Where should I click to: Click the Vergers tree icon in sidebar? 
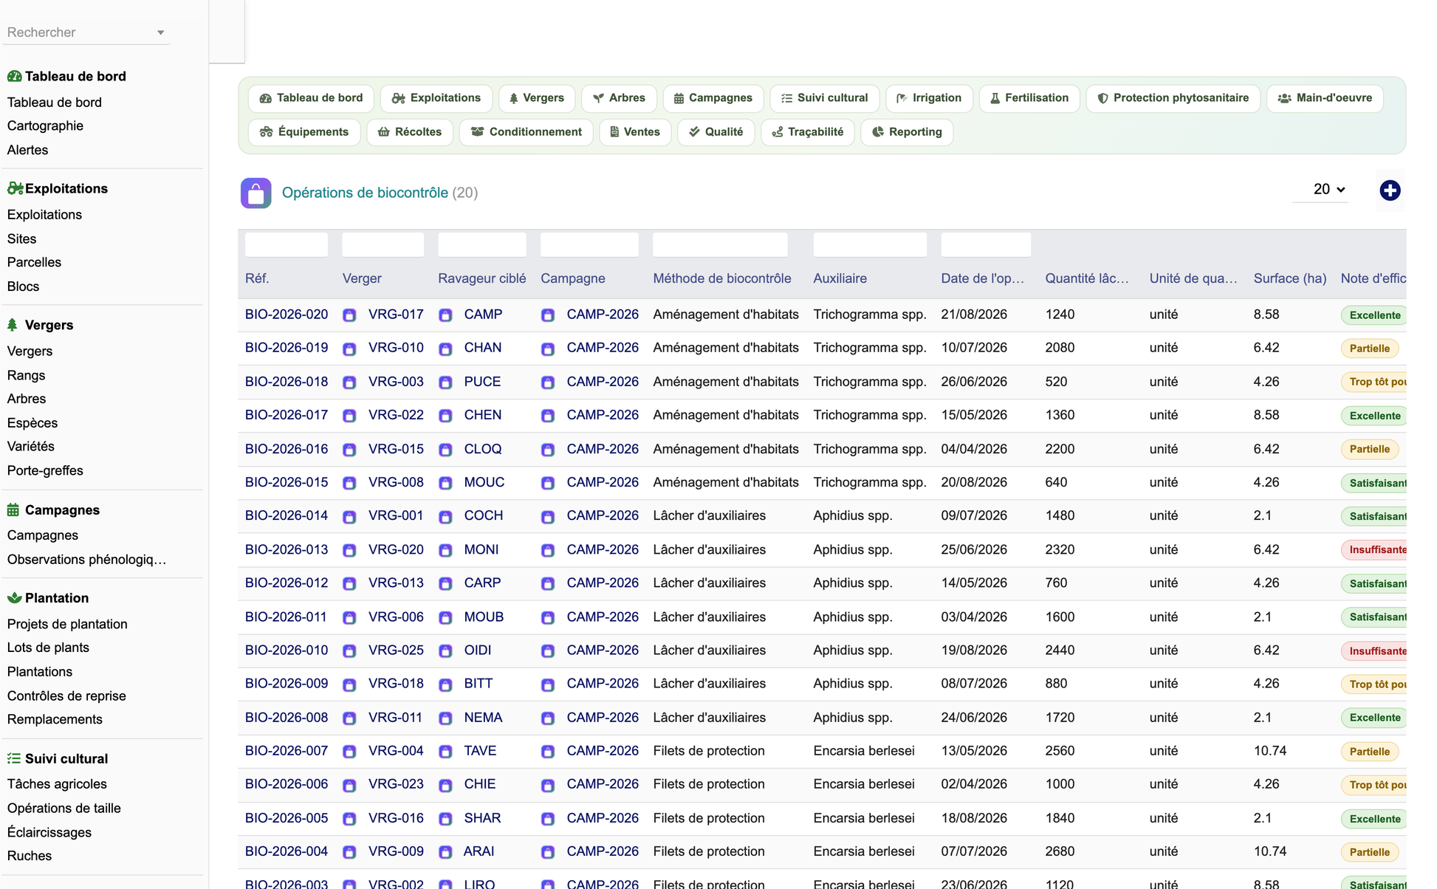tap(13, 325)
